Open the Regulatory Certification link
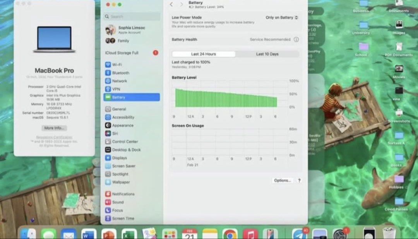Screen dimensions: 418x239 click(54, 137)
